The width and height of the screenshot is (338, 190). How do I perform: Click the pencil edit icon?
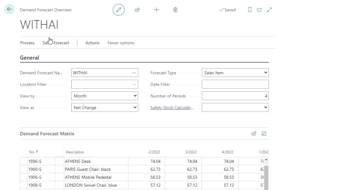pos(119,10)
